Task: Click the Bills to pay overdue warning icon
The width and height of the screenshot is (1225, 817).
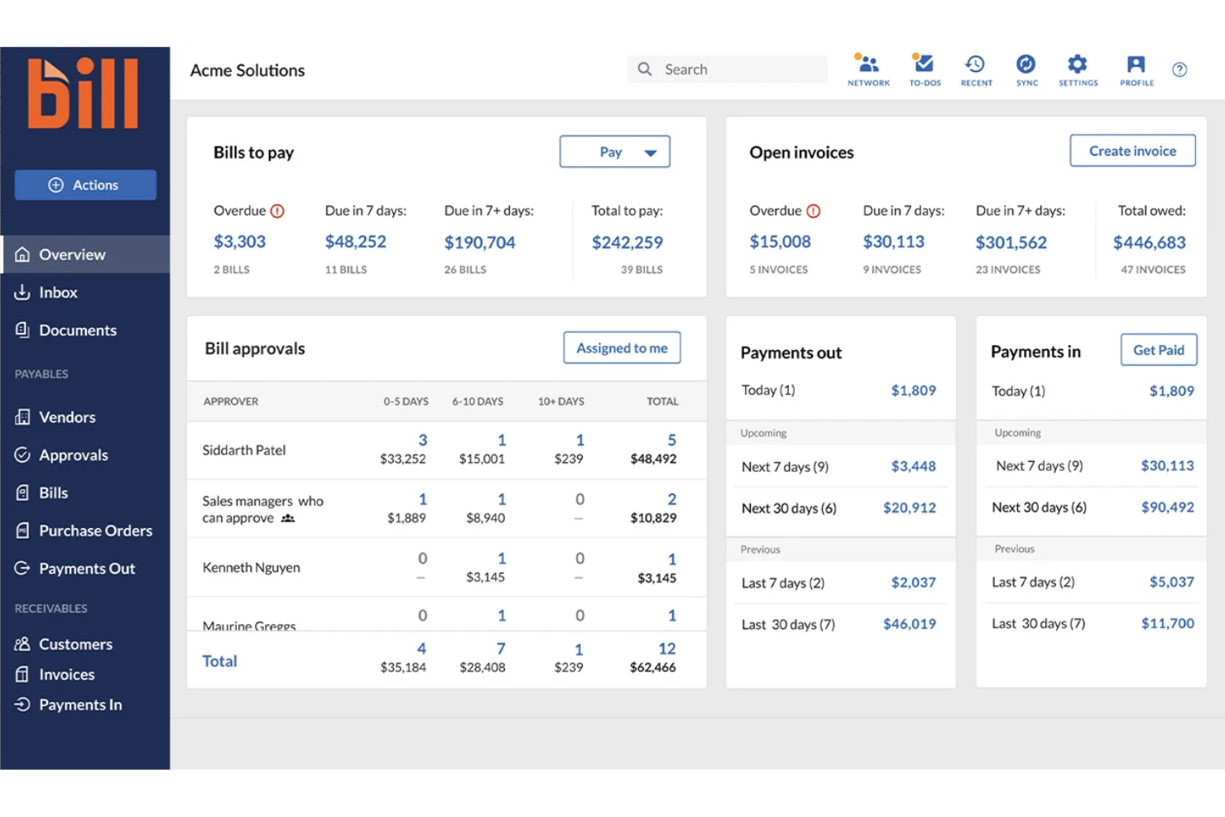Action: (277, 211)
